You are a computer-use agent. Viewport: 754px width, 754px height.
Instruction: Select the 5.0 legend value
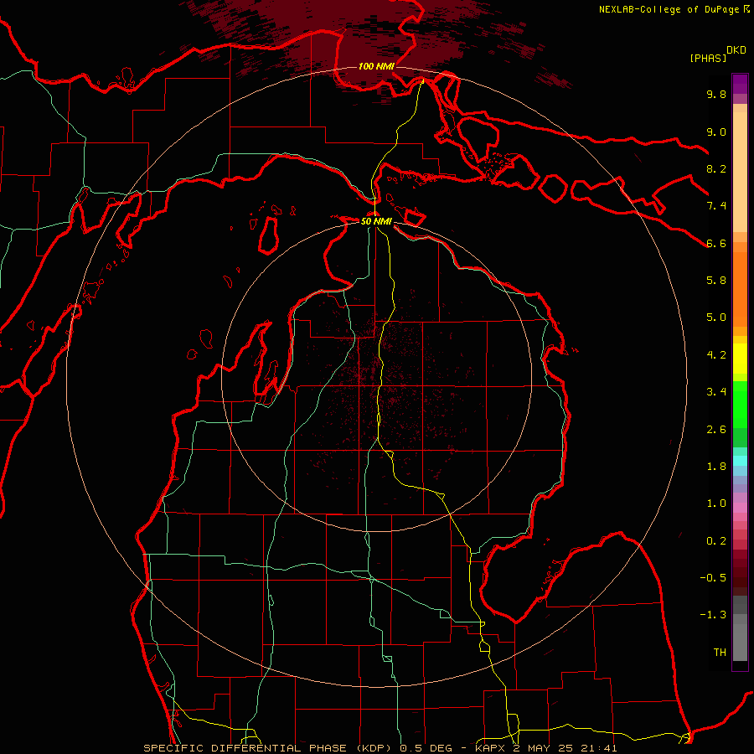point(716,318)
